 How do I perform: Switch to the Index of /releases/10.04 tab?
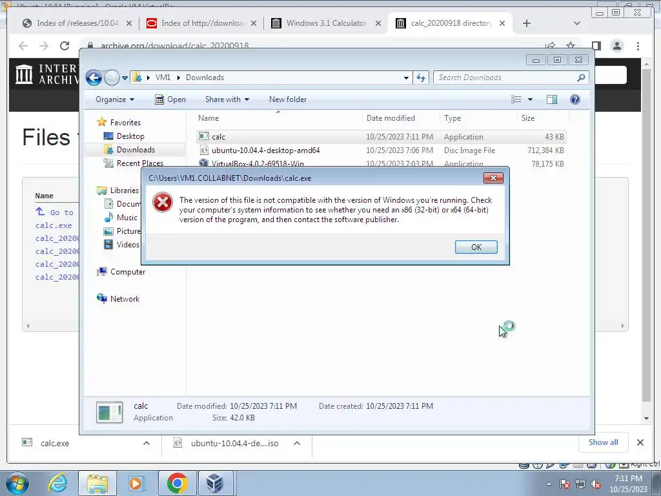(77, 23)
